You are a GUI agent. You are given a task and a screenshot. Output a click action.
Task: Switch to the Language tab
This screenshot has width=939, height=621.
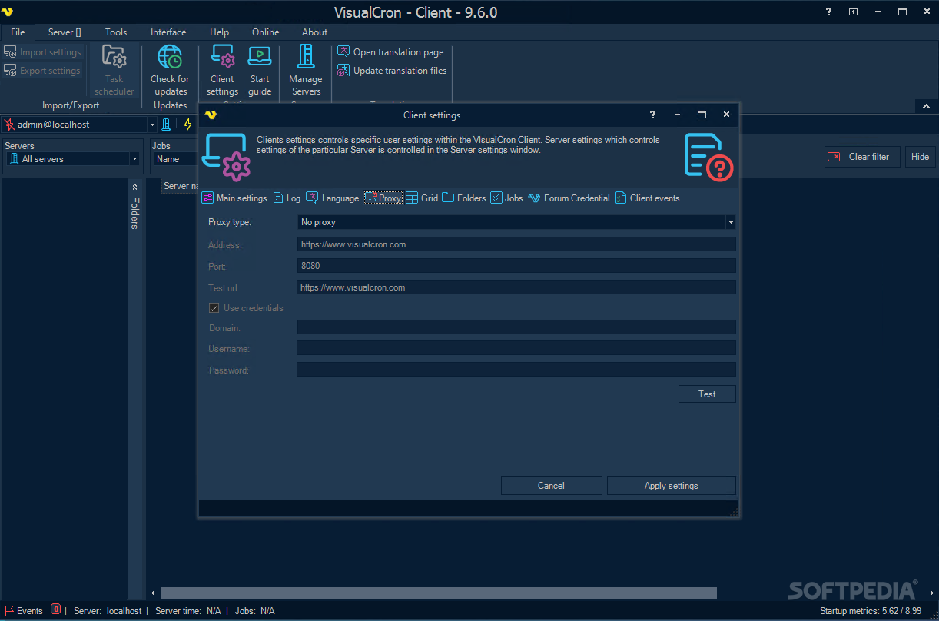[333, 198]
